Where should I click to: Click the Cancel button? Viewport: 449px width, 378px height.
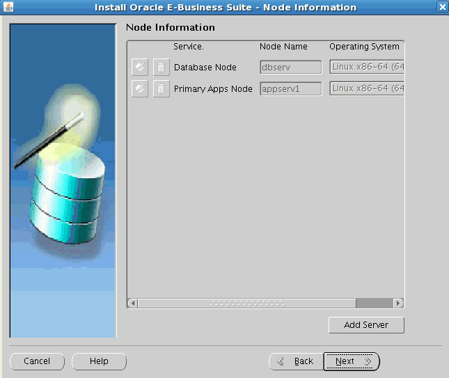click(37, 361)
